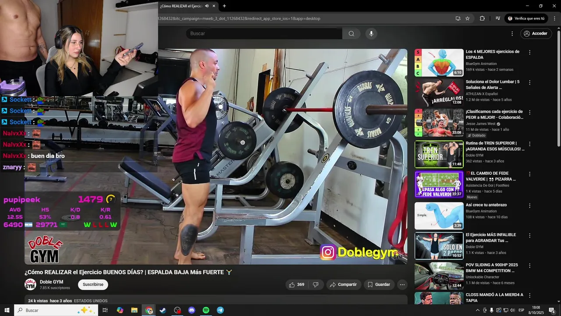
Task: Open Soluciona el Dolor Lumbar video thumbnail
Action: pos(439,93)
